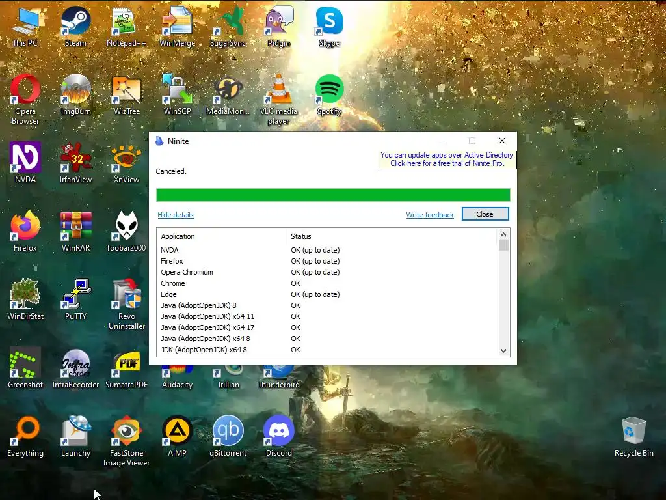Image resolution: width=666 pixels, height=500 pixels.
Task: Click the scroll down arrow in details list
Action: tap(504, 351)
